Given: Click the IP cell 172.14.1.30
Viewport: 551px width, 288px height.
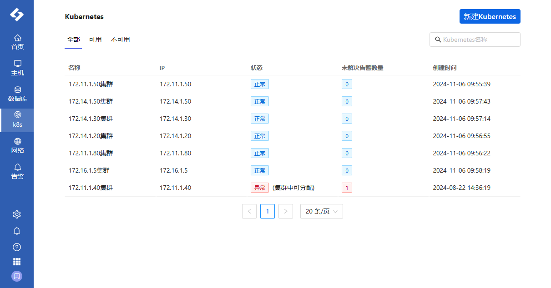Looking at the screenshot, I should coord(175,119).
